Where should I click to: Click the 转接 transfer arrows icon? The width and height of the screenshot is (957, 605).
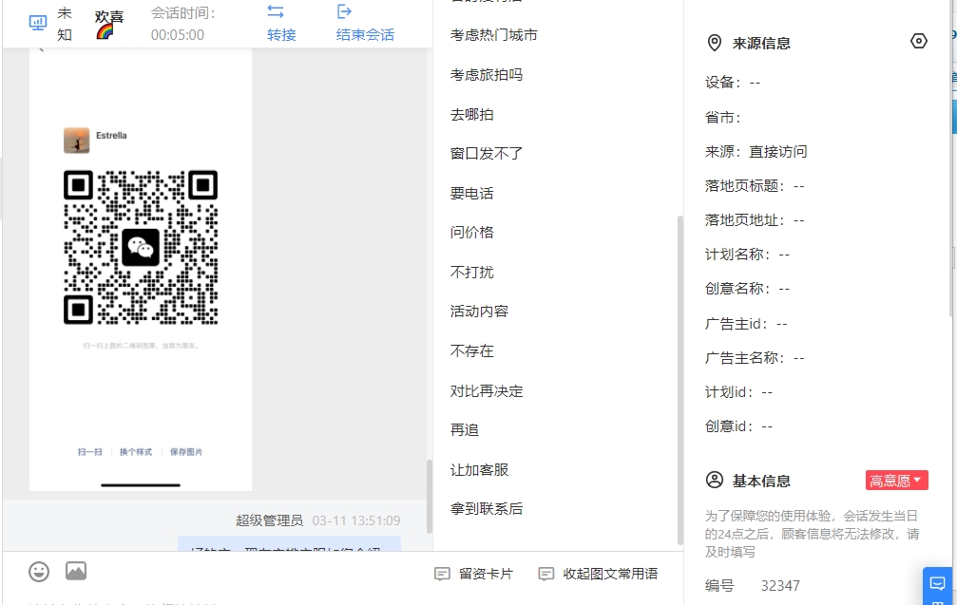click(x=276, y=11)
